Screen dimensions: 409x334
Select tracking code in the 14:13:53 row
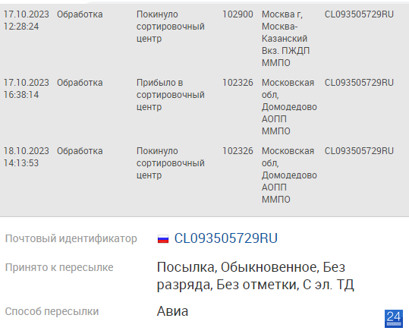pos(359,151)
